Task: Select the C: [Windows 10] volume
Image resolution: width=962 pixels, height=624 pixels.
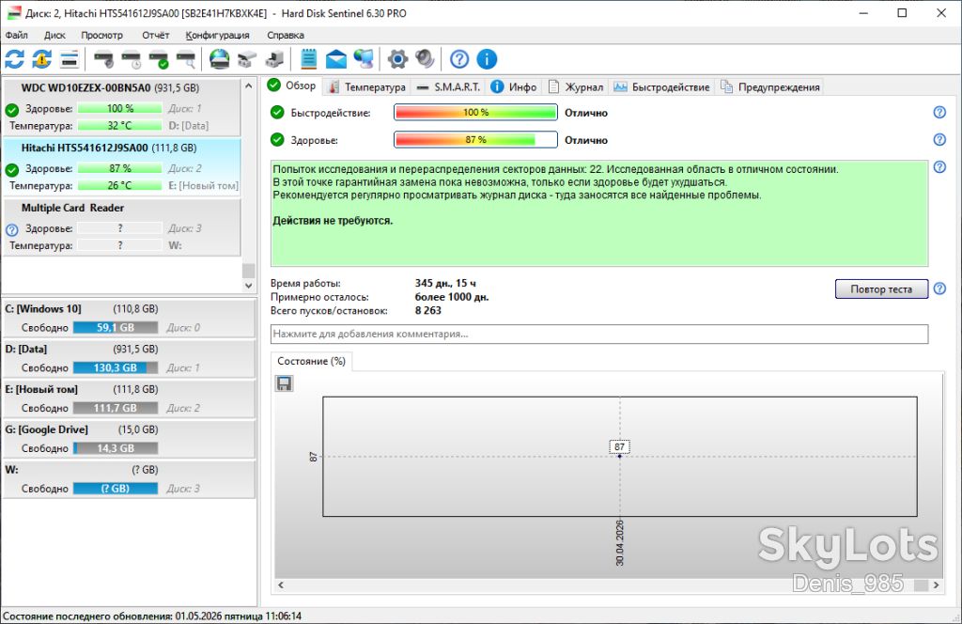Action: (130, 319)
